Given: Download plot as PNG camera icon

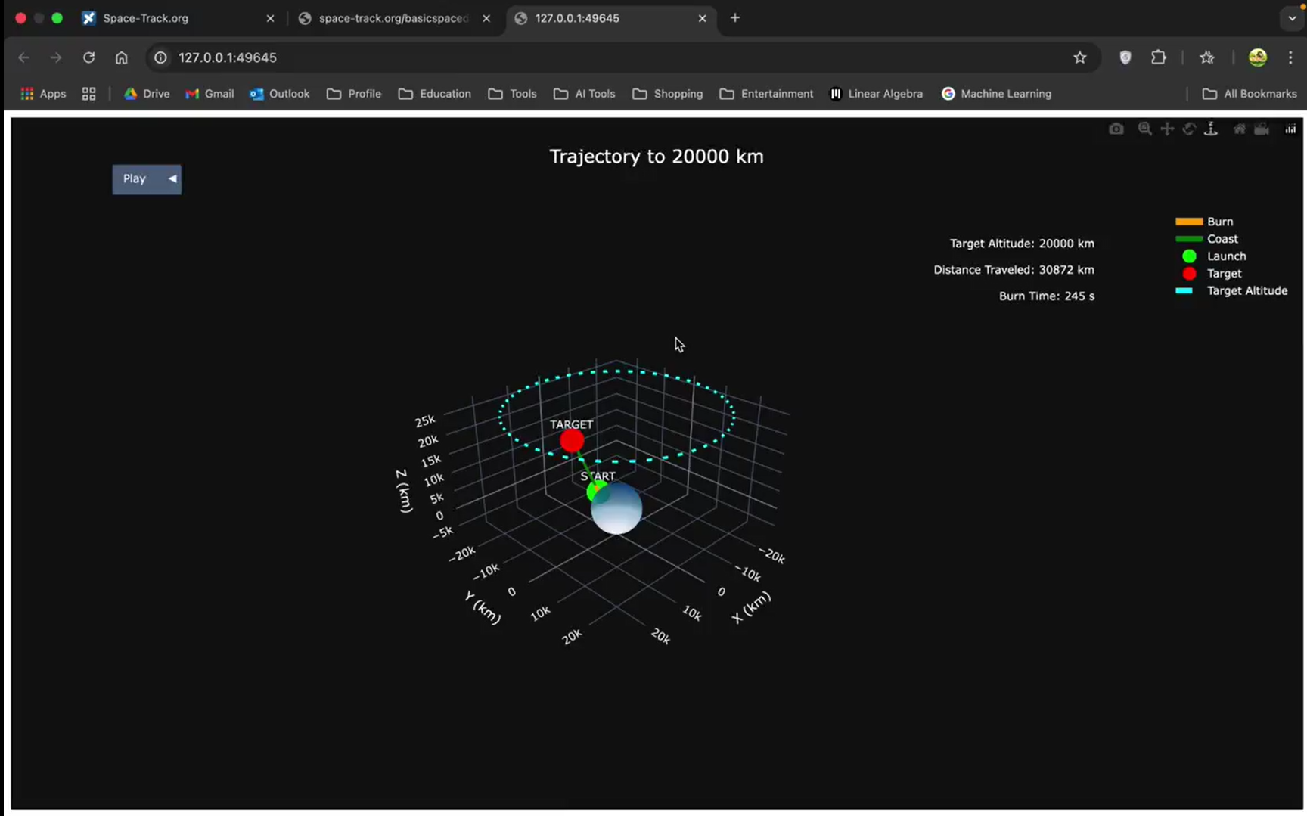Looking at the screenshot, I should pyautogui.click(x=1116, y=129).
